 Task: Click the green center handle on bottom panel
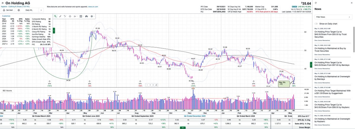click(183, 128)
